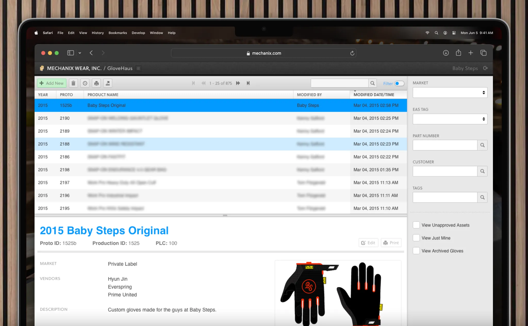Viewport: 528px width, 326px height.
Task: Click the Mechanix Wear logo icon
Action: coord(42,68)
